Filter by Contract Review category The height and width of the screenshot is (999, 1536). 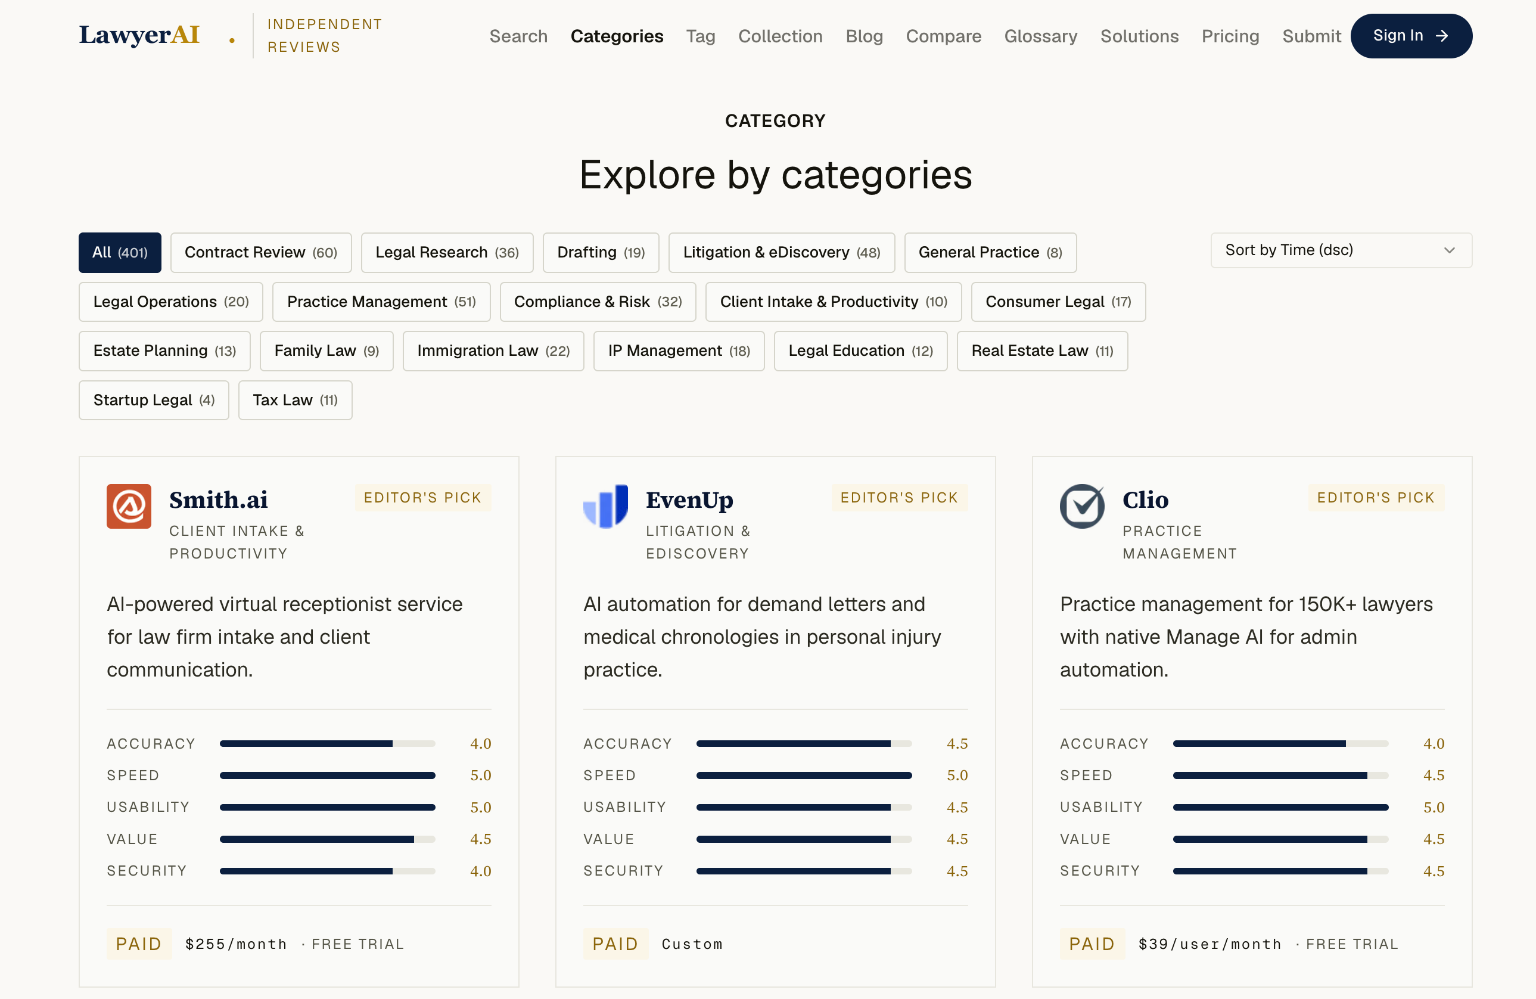tap(261, 253)
